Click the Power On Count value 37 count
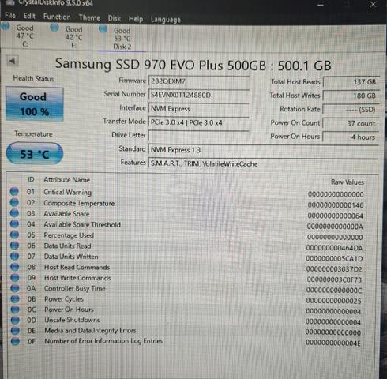Screen dimensions: 387x379 click(x=351, y=123)
